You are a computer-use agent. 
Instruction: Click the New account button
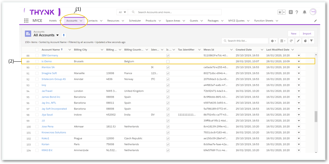click(x=294, y=34)
